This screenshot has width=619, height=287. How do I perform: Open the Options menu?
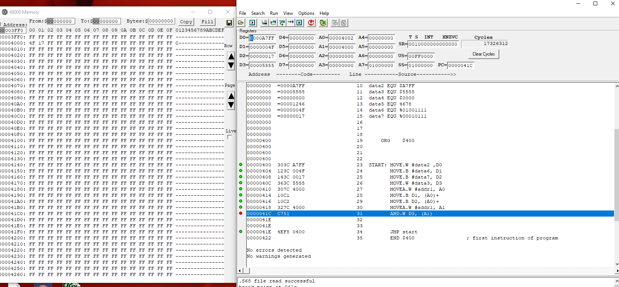click(306, 13)
